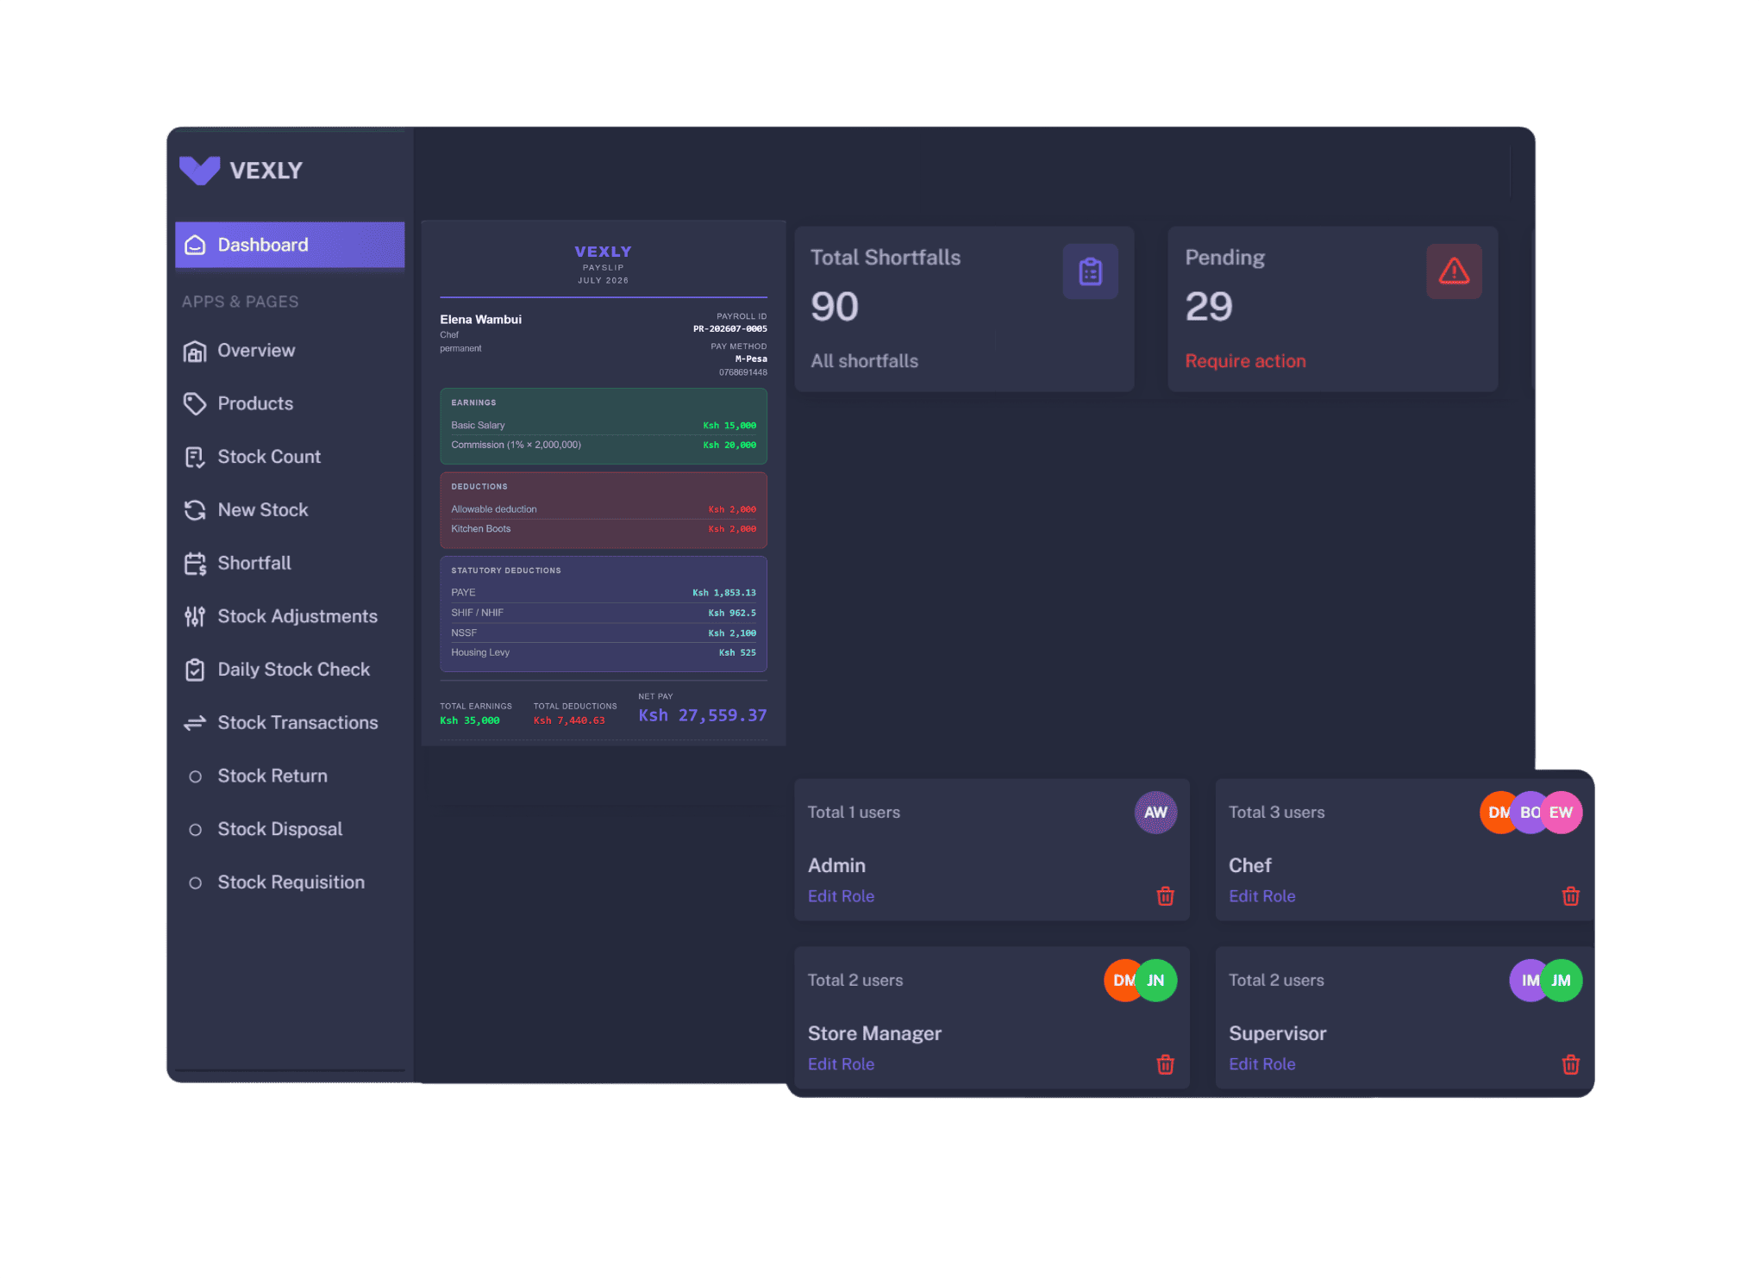Edit Role for Chef
The height and width of the screenshot is (1278, 1759).
coord(1261,896)
